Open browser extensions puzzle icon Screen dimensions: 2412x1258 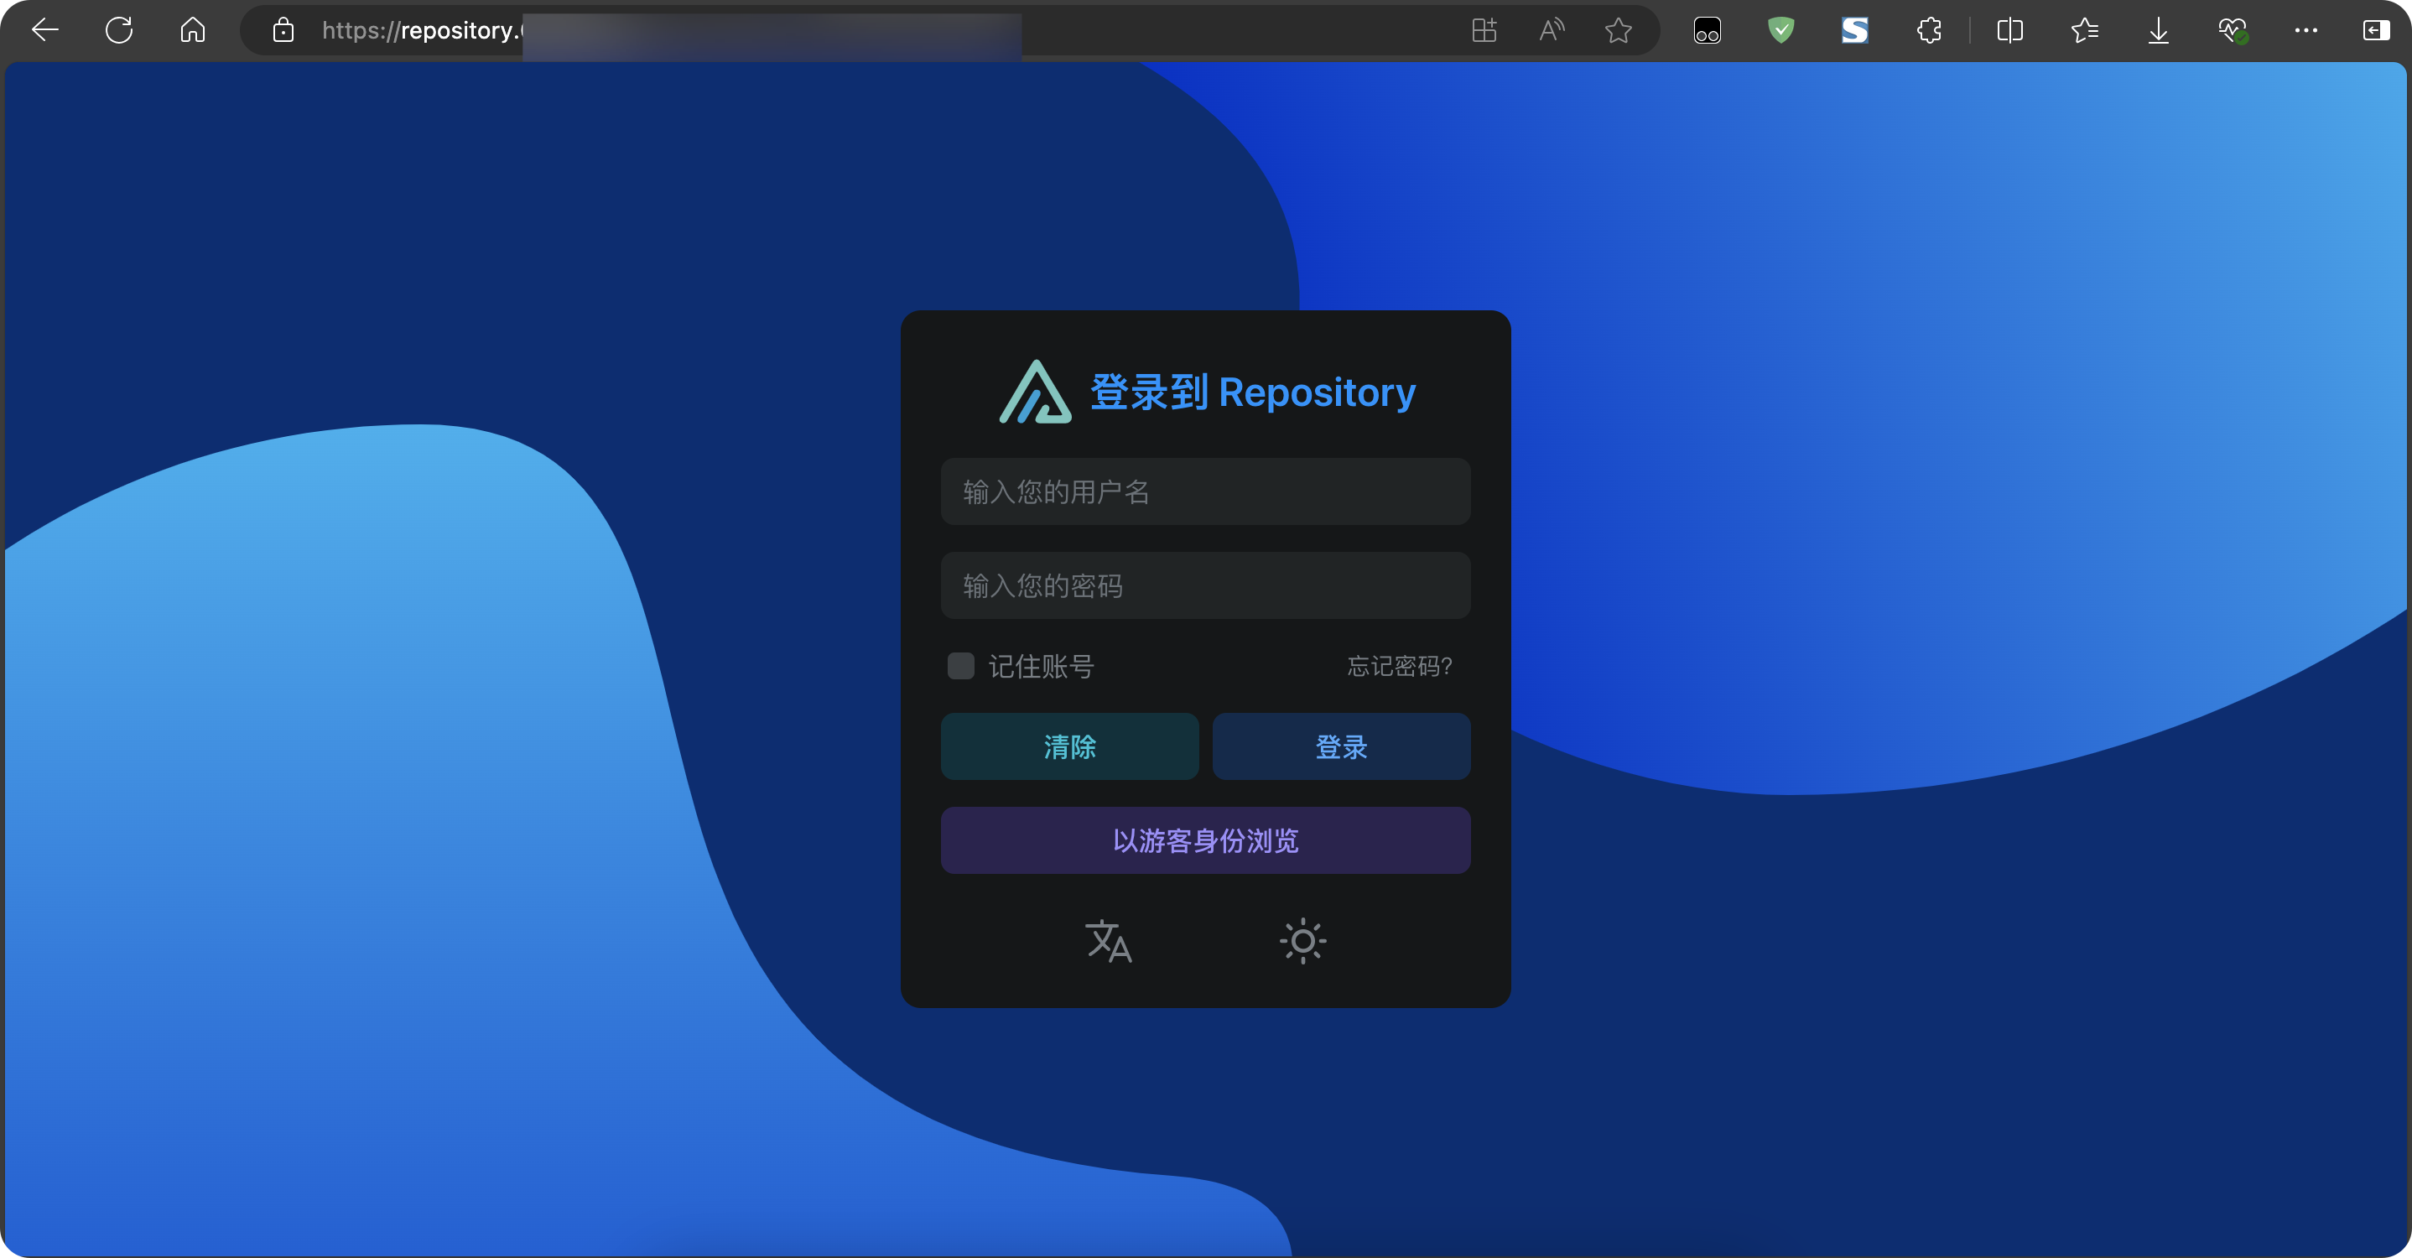(1929, 30)
